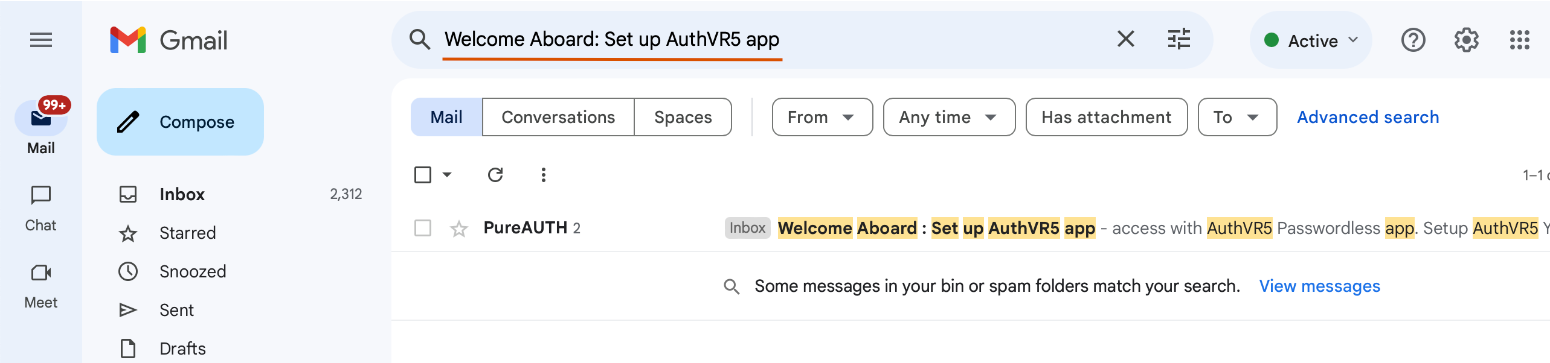Open the From filter dropdown
The width and height of the screenshot is (1550, 363).
coord(822,117)
